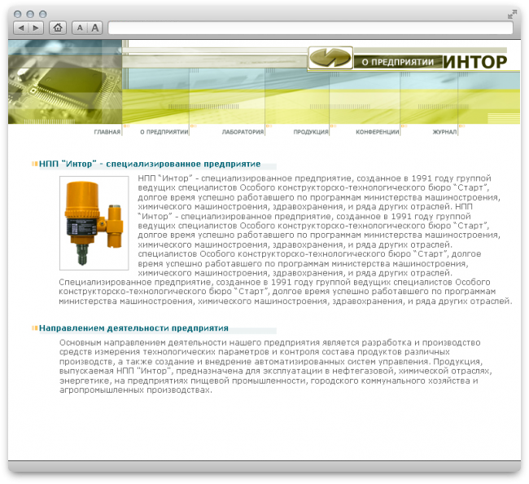
Task: Open the ЖУРНАЛ navigation link
Action: [444, 131]
